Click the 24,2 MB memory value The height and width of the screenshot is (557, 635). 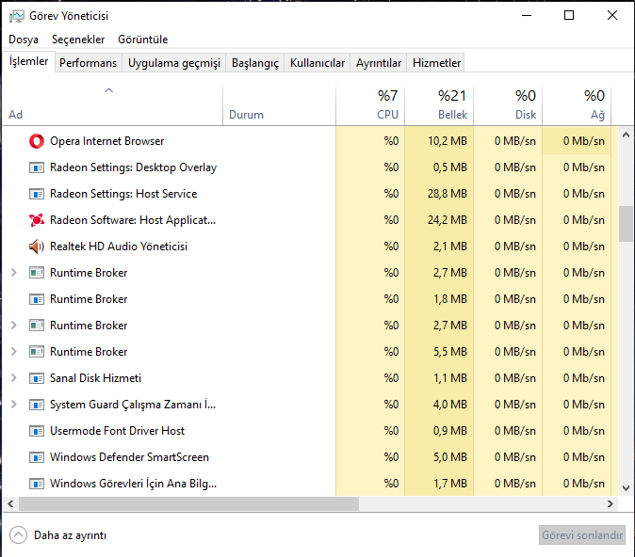tap(448, 220)
